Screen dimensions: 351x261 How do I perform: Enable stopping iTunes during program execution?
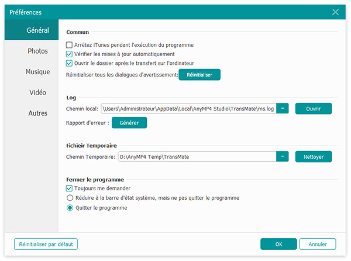pyautogui.click(x=70, y=45)
